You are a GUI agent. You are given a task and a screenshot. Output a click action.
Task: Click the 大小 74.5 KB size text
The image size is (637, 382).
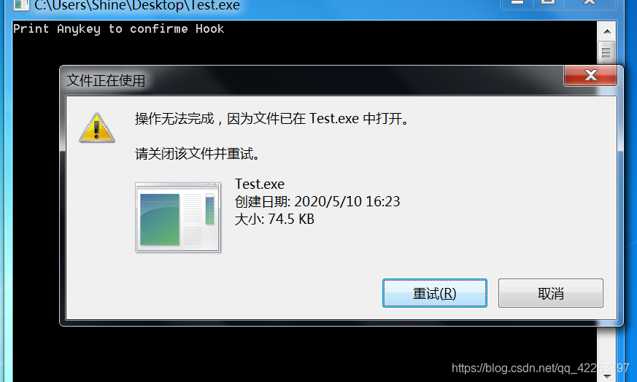tap(274, 219)
